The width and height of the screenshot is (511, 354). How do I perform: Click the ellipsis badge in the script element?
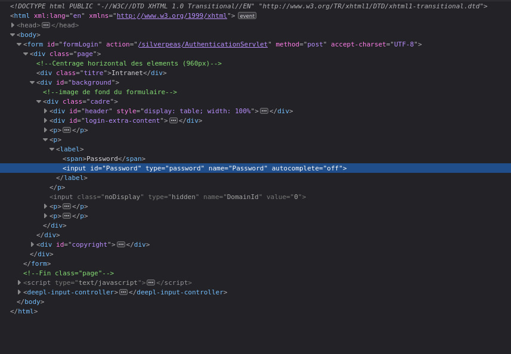pyautogui.click(x=151, y=282)
